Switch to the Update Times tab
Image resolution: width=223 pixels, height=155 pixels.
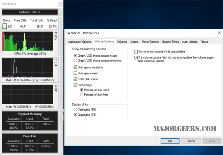(170, 42)
